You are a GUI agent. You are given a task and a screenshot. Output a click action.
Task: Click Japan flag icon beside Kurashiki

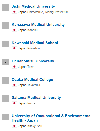pyautogui.click(x=14, y=48)
